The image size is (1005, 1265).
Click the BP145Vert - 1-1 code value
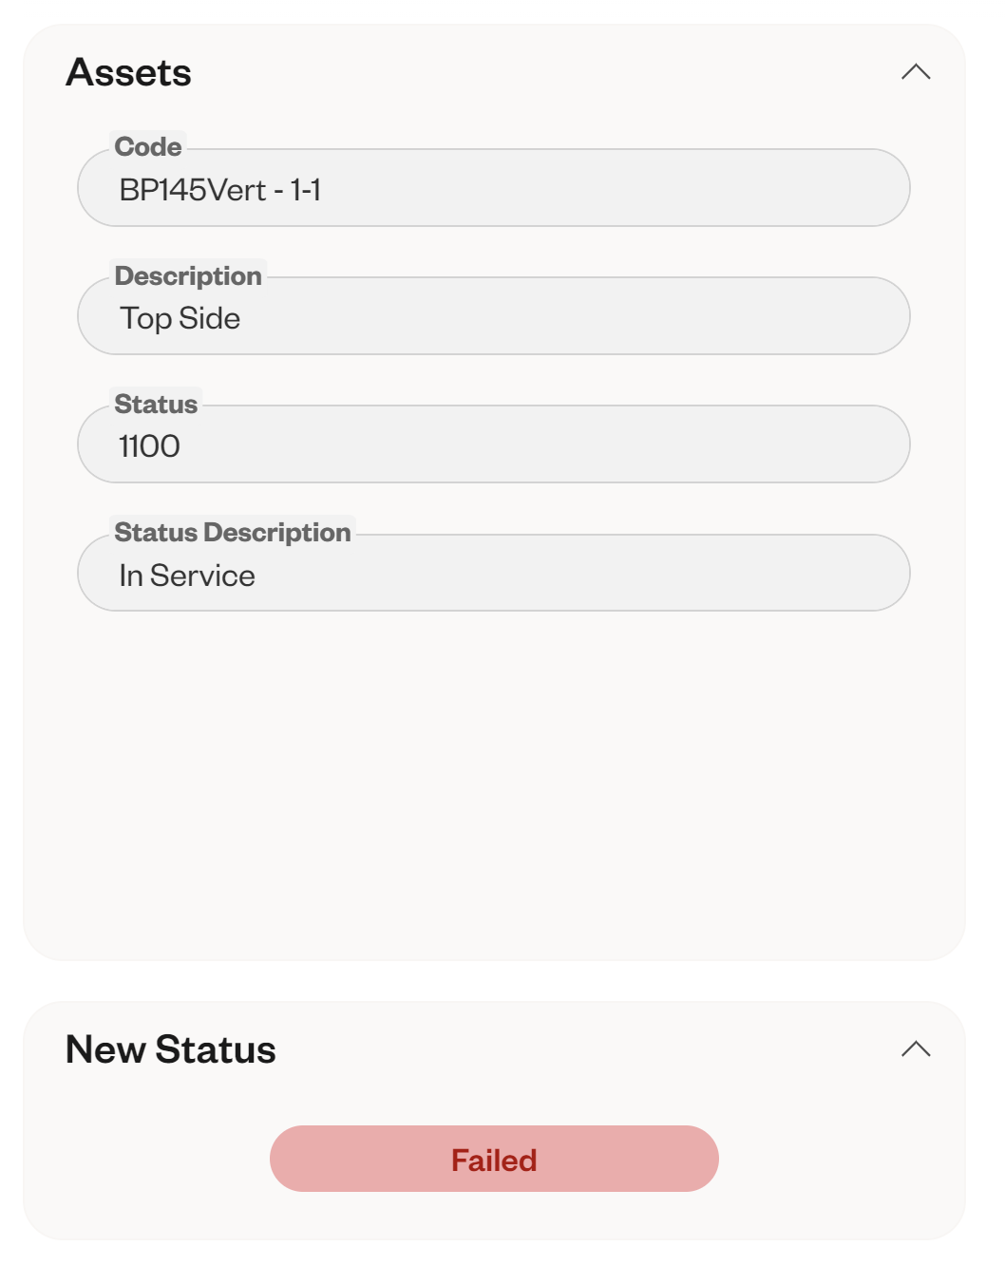[219, 190]
